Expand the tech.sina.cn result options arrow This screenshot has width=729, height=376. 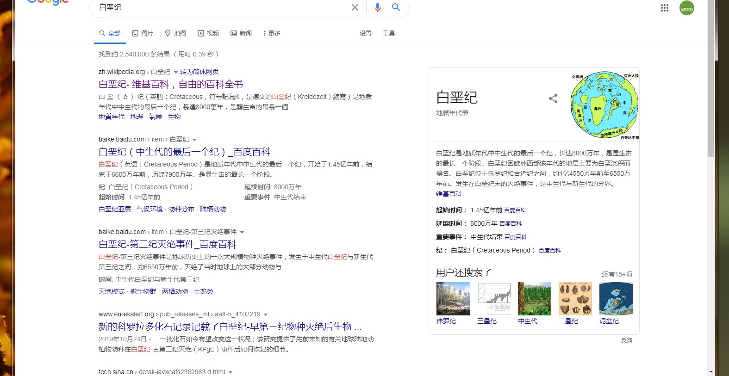coord(231,372)
